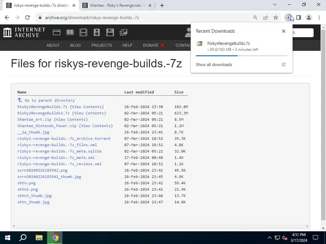
Task: Reload the current page
Action: tap(27, 18)
